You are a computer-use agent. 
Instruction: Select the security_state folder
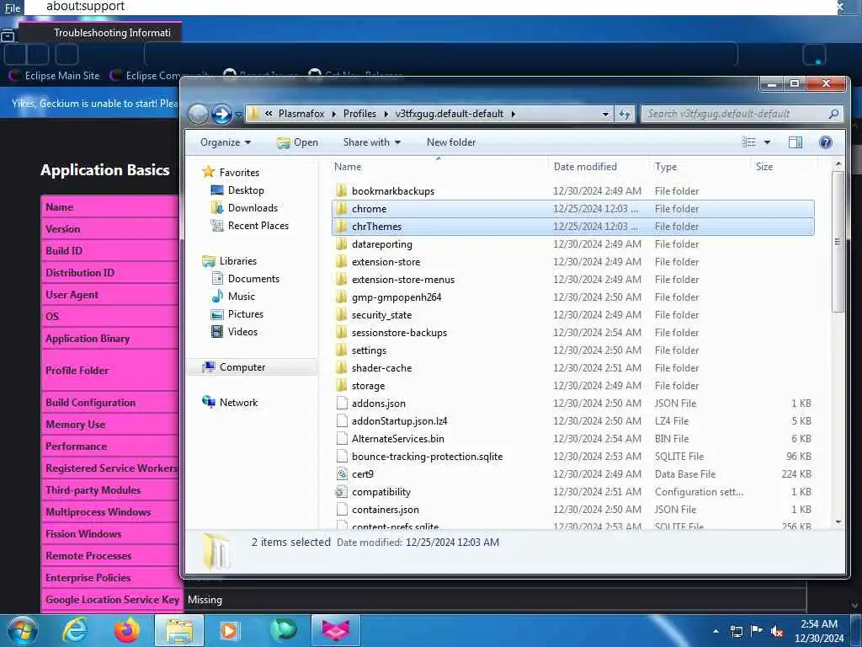[381, 315]
